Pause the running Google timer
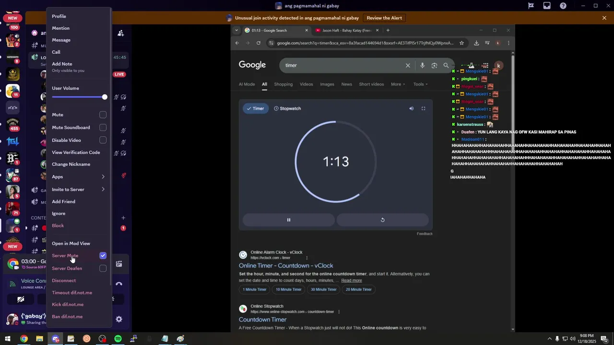 289,220
